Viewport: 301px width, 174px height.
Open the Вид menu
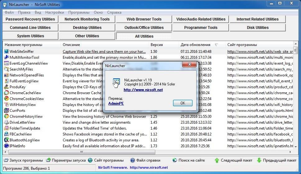(x=38, y=12)
